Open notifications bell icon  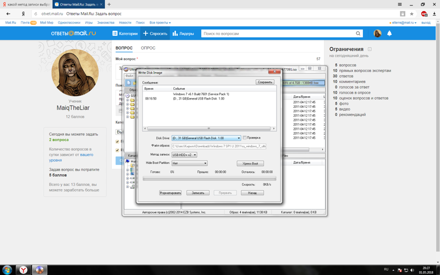click(x=389, y=34)
